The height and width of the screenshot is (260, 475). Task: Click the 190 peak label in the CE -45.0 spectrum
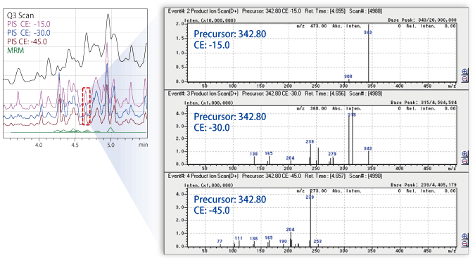point(283,241)
